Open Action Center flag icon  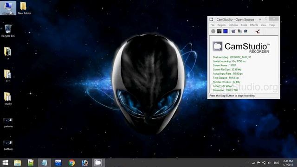[x=258, y=163]
